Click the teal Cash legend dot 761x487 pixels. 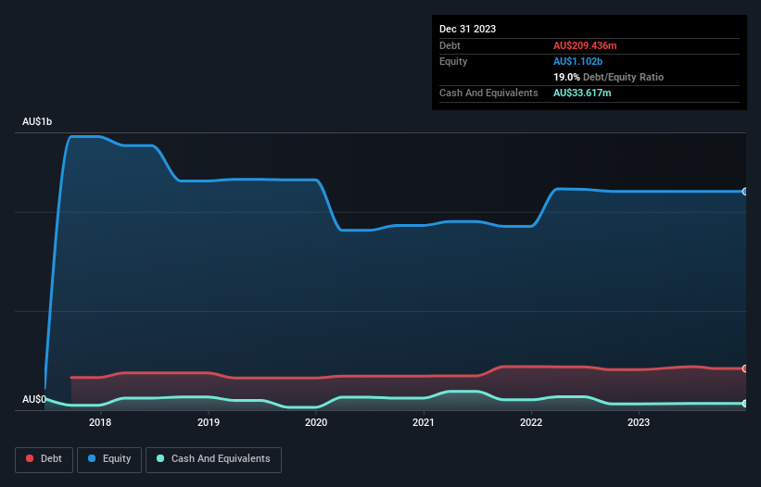tap(160, 458)
